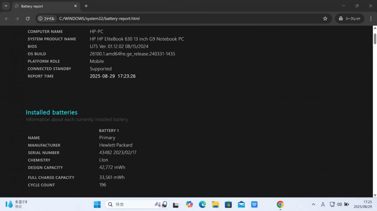Click Chrome icon in taskbar

pos(280,204)
